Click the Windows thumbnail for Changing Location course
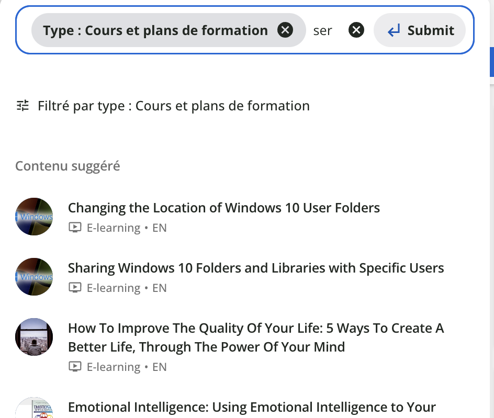 (x=34, y=217)
